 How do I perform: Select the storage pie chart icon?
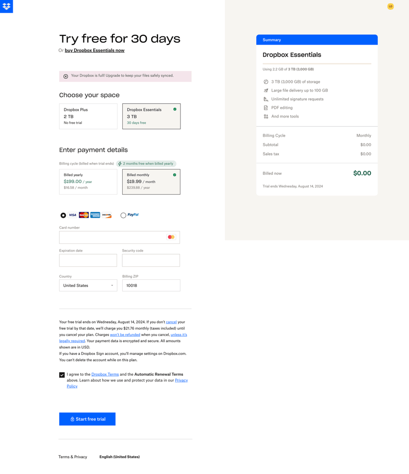266,81
